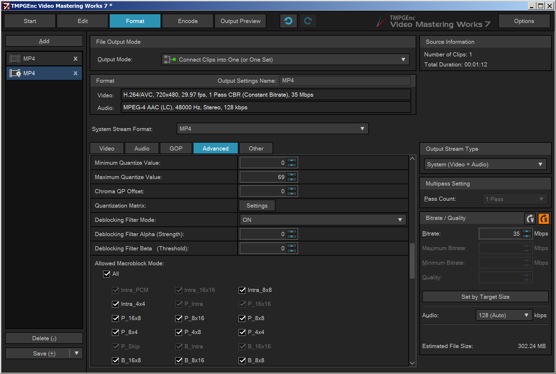Click the Output Settings Name field
Screen dimensions: 556x374
(x=345, y=81)
